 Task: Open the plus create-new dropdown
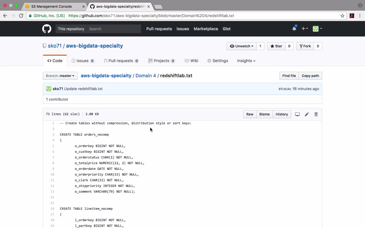coord(305,28)
